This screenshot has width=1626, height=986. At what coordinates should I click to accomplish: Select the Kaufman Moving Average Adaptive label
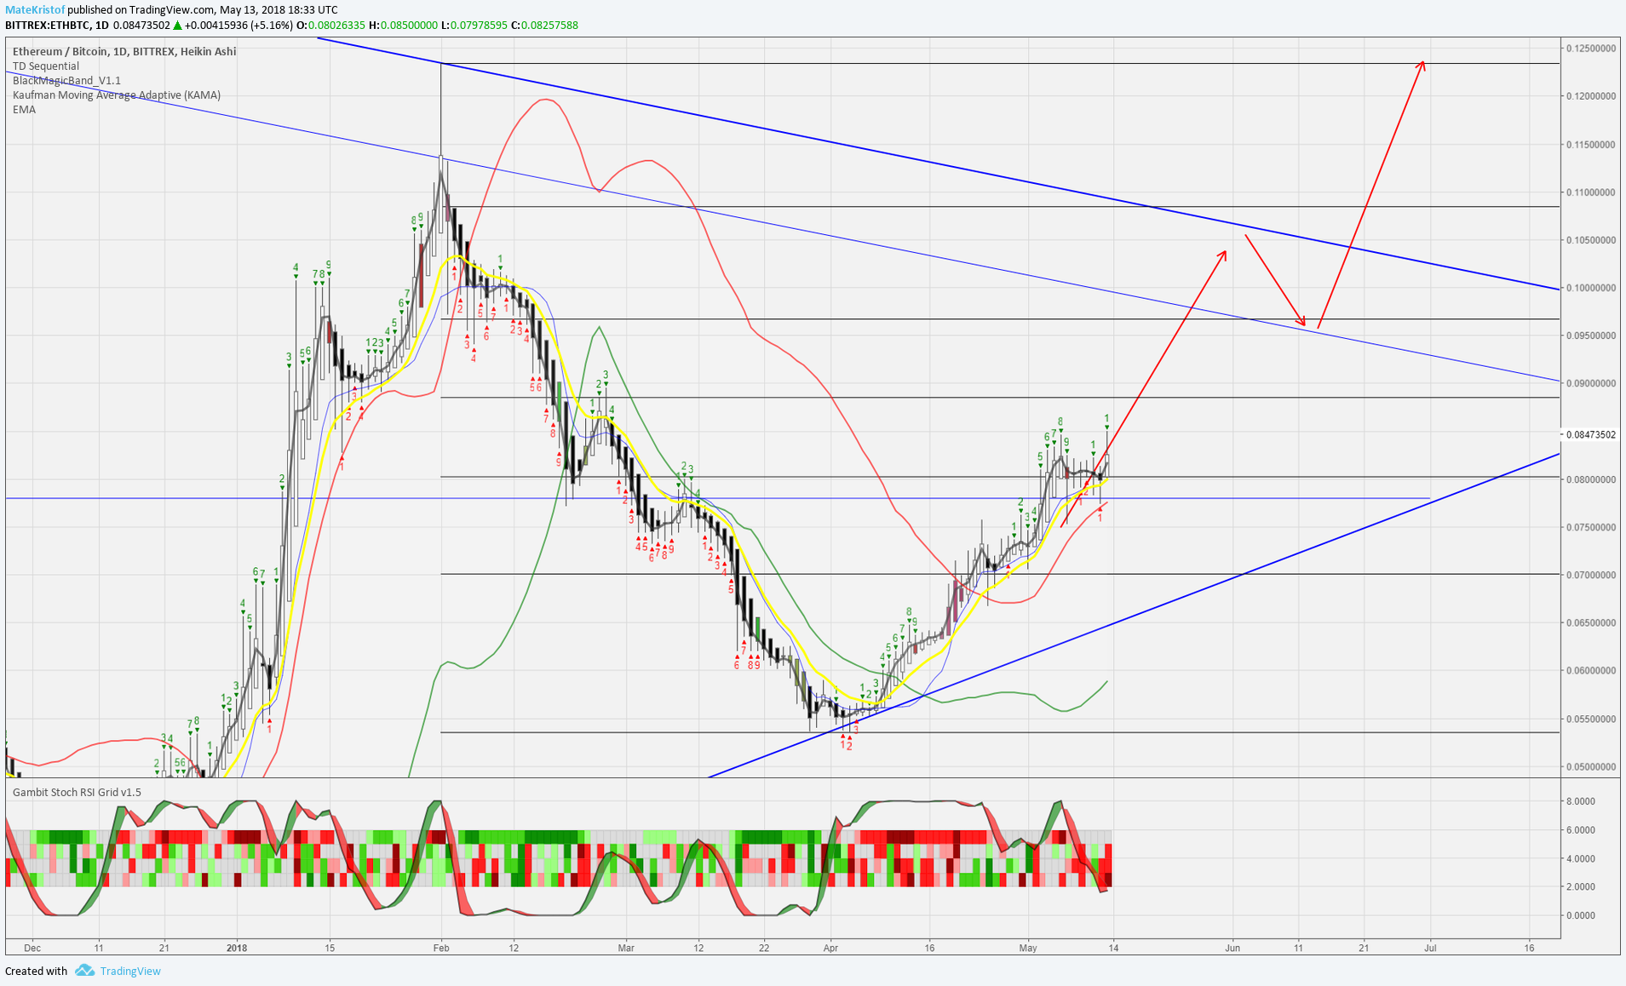point(117,95)
